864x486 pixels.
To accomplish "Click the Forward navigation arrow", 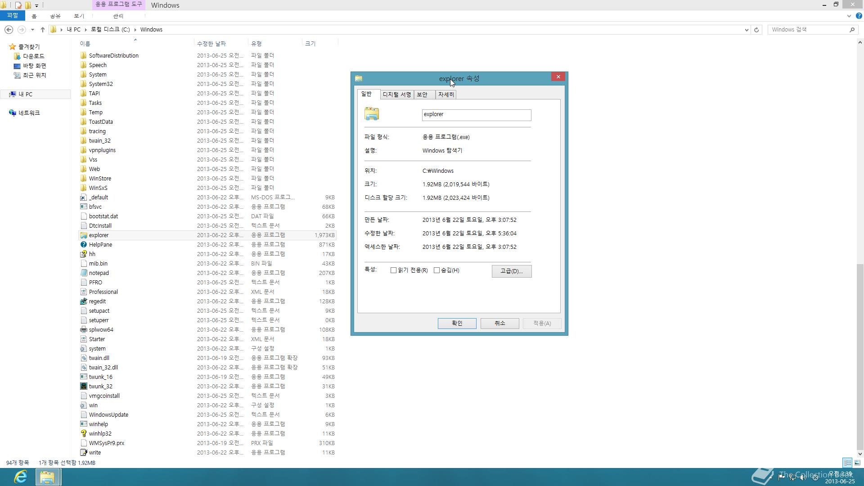I will pyautogui.click(x=21, y=30).
